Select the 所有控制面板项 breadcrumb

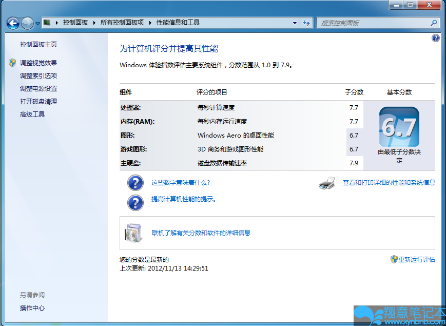pyautogui.click(x=122, y=23)
